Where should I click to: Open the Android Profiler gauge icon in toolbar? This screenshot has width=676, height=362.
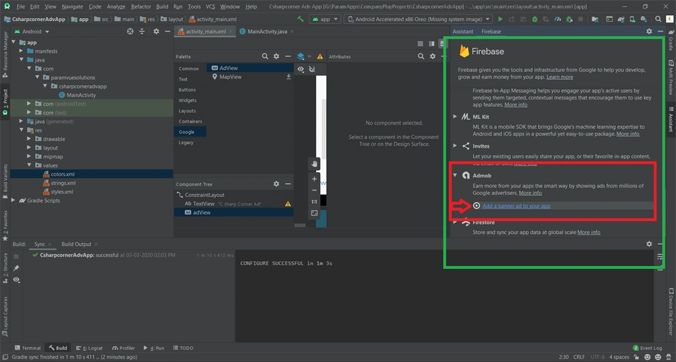[558, 19]
